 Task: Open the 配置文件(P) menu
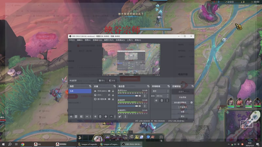pyautogui.click(x=109, y=40)
